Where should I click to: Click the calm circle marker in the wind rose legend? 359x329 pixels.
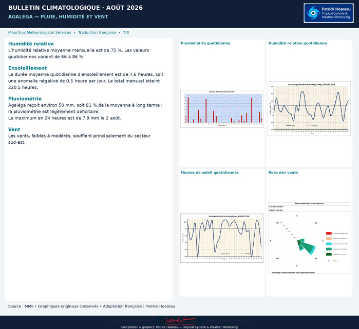pyautogui.click(x=329, y=261)
